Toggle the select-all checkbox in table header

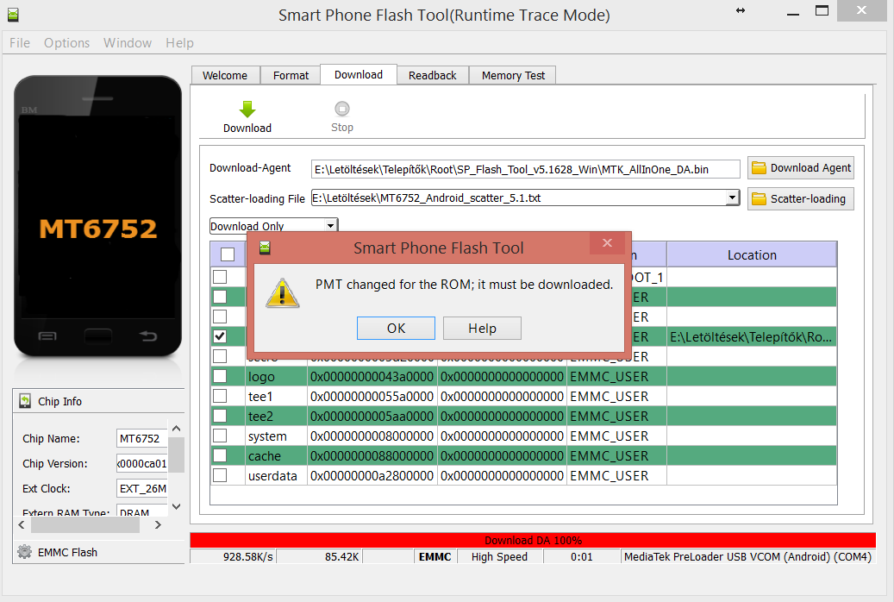tap(228, 254)
